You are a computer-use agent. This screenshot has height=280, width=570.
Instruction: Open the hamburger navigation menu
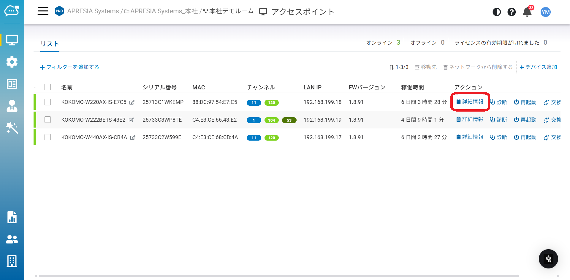43,11
